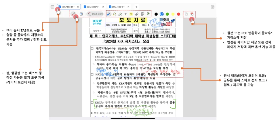This screenshot has height=120, width=278.
Task: Choose the yellow pen color
Action: pyautogui.click(x=173, y=14)
